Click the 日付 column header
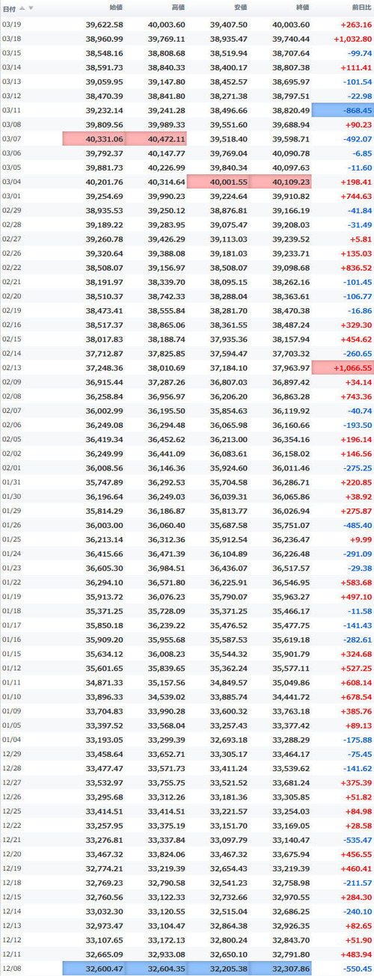This screenshot has height=976, width=374. 9,7
